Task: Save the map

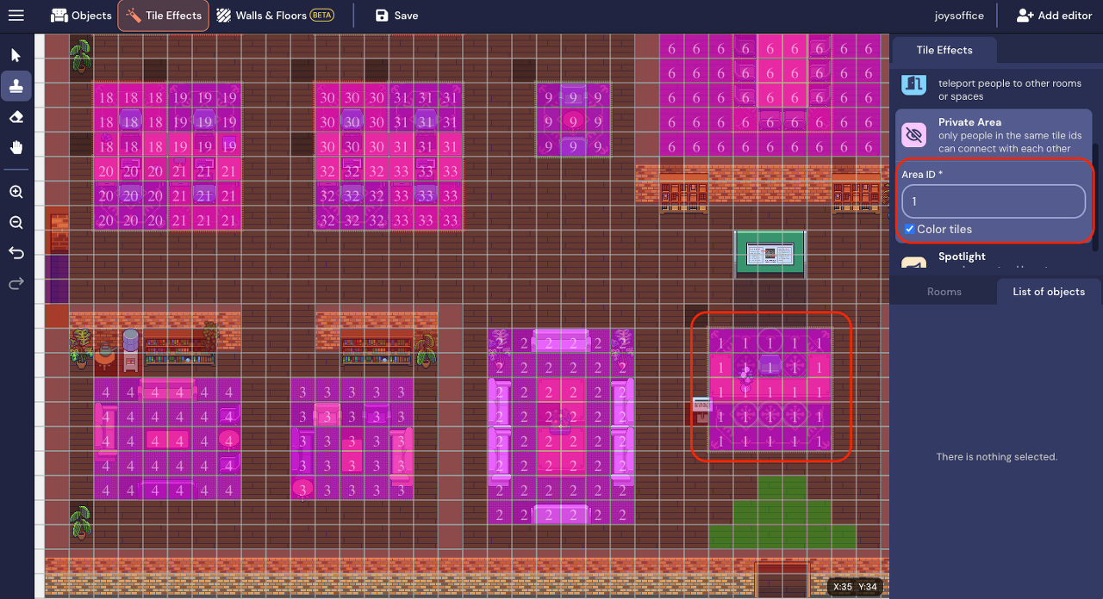Action: tap(397, 15)
